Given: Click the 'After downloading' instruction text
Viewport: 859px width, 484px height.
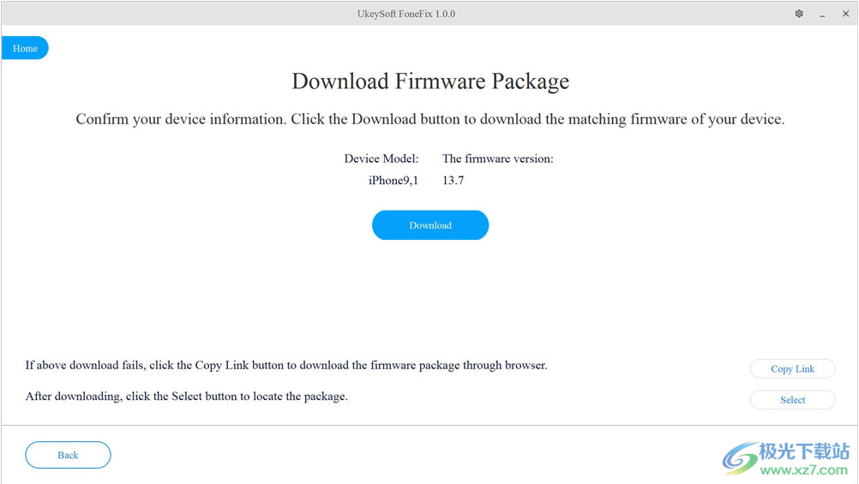Looking at the screenshot, I should (x=186, y=397).
